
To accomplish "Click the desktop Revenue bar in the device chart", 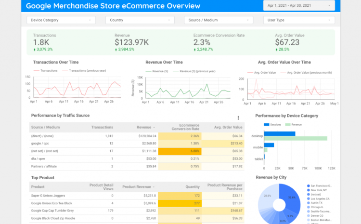I will [296, 138].
